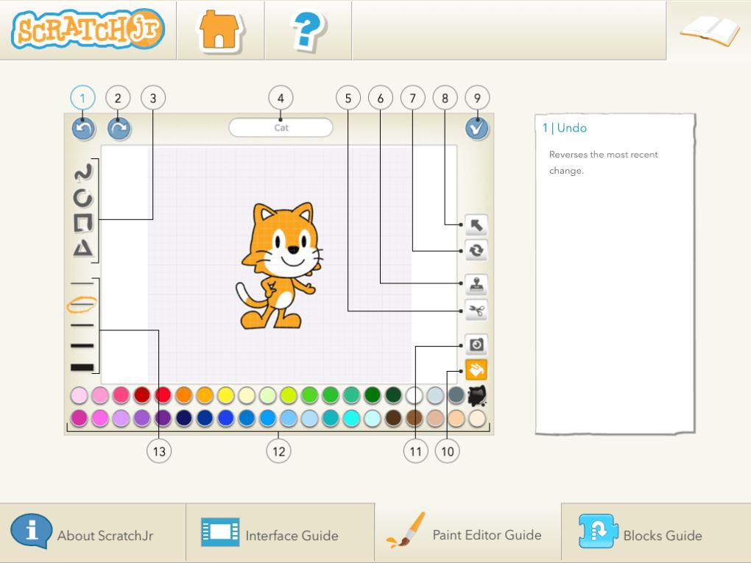The height and width of the screenshot is (563, 751).
Task: Click the ScratchJr logo
Action: click(x=88, y=29)
